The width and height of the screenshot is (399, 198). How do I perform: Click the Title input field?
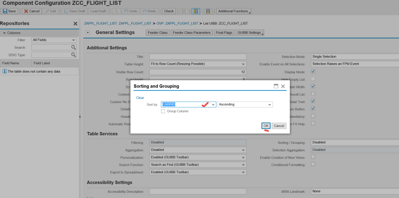point(198,57)
